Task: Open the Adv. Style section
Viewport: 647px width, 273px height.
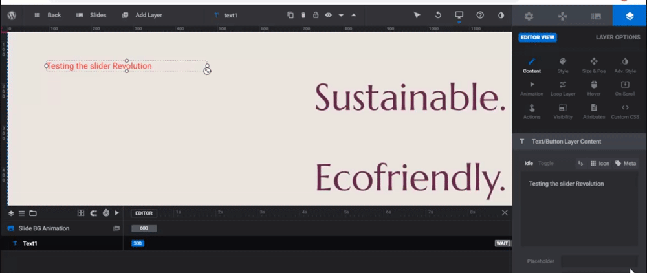Action: 625,66
